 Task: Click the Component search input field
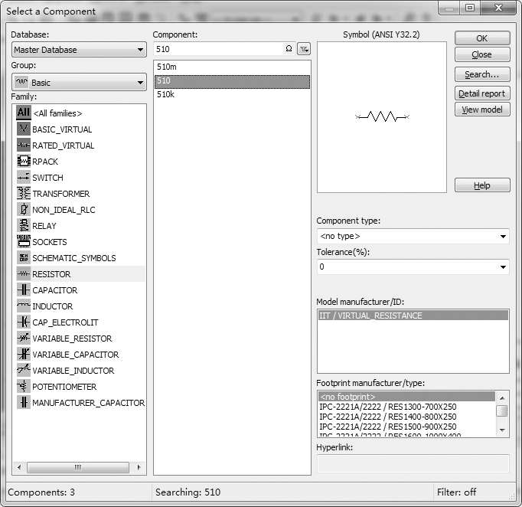[x=218, y=49]
